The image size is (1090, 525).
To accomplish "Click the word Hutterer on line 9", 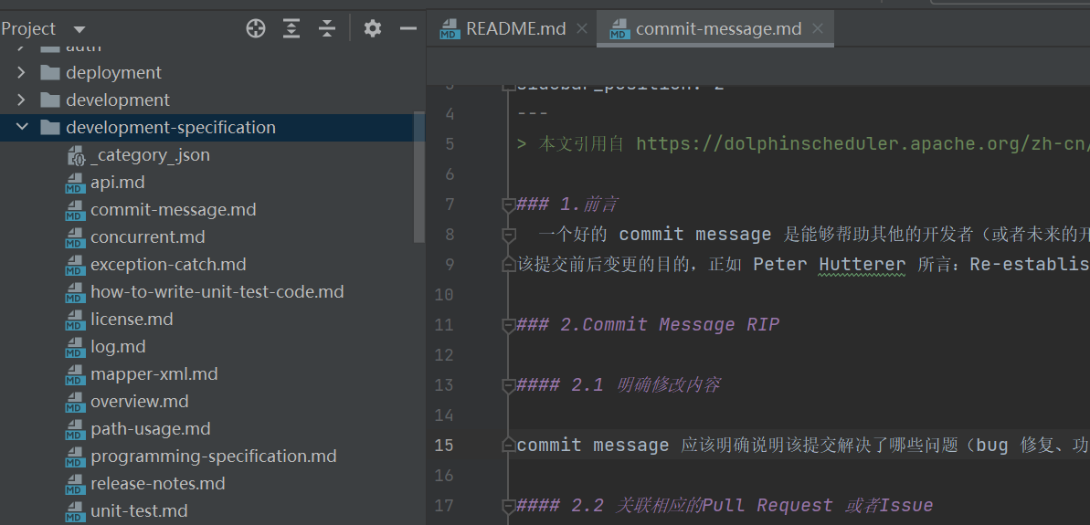I will 862,265.
